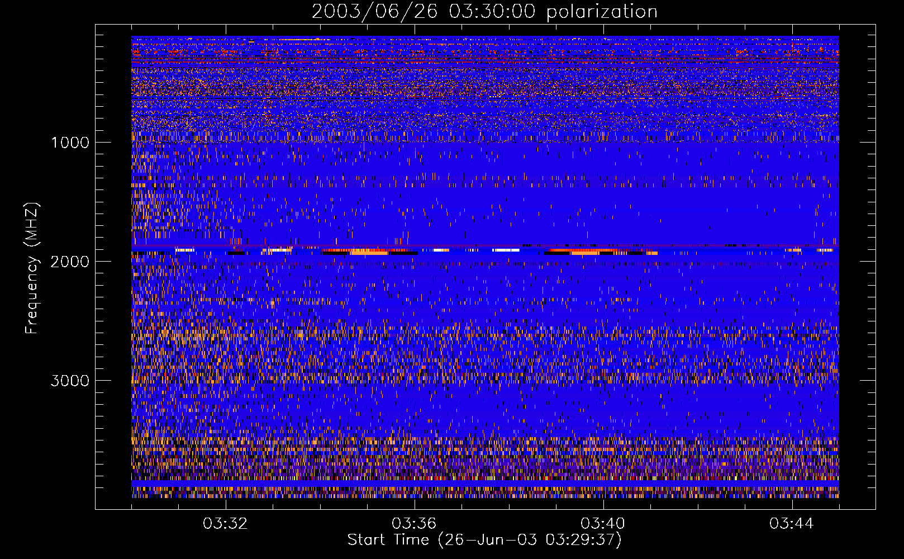This screenshot has height=559, width=904.
Task: Click the "03:40" time tick label
Action: 603,524
